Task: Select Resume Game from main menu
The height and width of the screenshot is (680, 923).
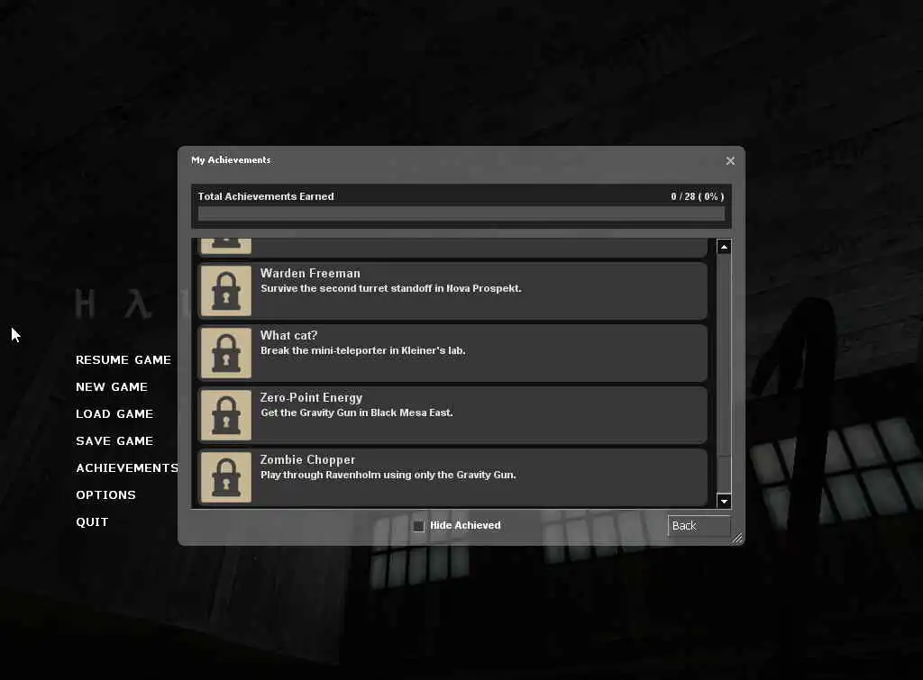Action: coord(123,360)
